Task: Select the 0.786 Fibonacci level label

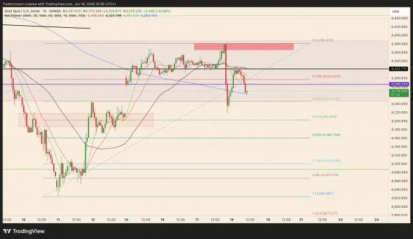Action: [x=326, y=161]
